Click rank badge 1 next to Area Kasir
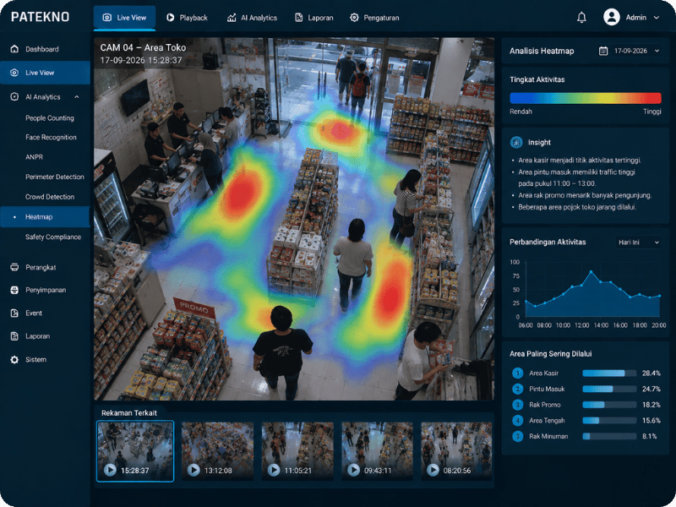 pos(517,373)
